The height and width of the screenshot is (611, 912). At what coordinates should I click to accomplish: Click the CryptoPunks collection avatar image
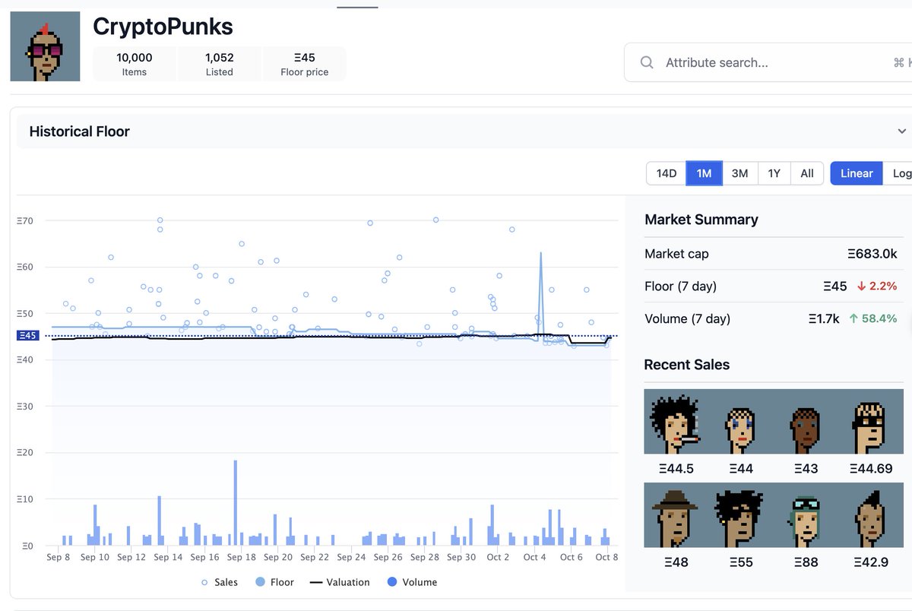click(x=45, y=46)
